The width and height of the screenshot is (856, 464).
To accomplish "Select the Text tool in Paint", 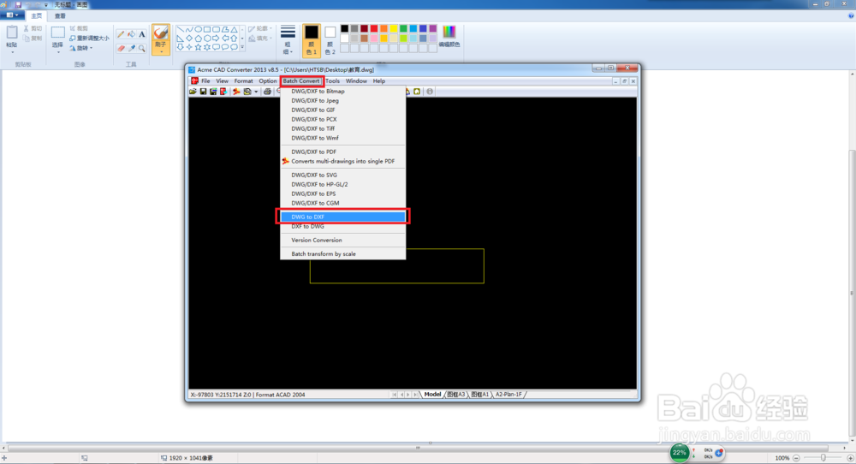I will tap(142, 34).
